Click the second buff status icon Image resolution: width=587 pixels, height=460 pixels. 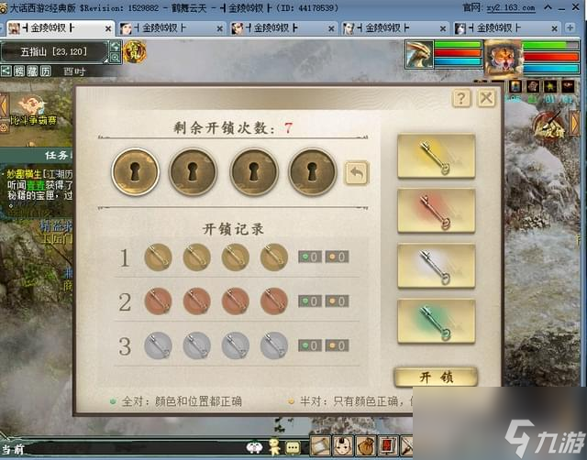(x=533, y=86)
